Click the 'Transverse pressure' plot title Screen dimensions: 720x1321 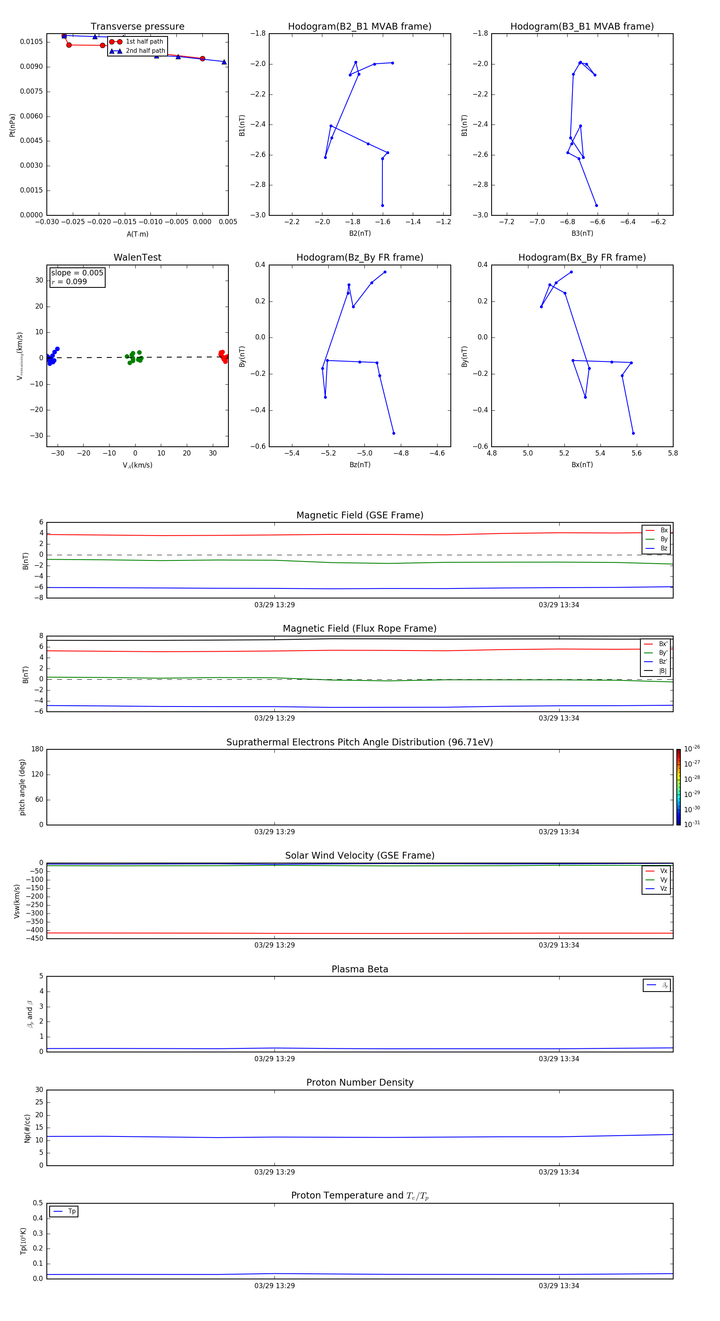pyautogui.click(x=137, y=27)
